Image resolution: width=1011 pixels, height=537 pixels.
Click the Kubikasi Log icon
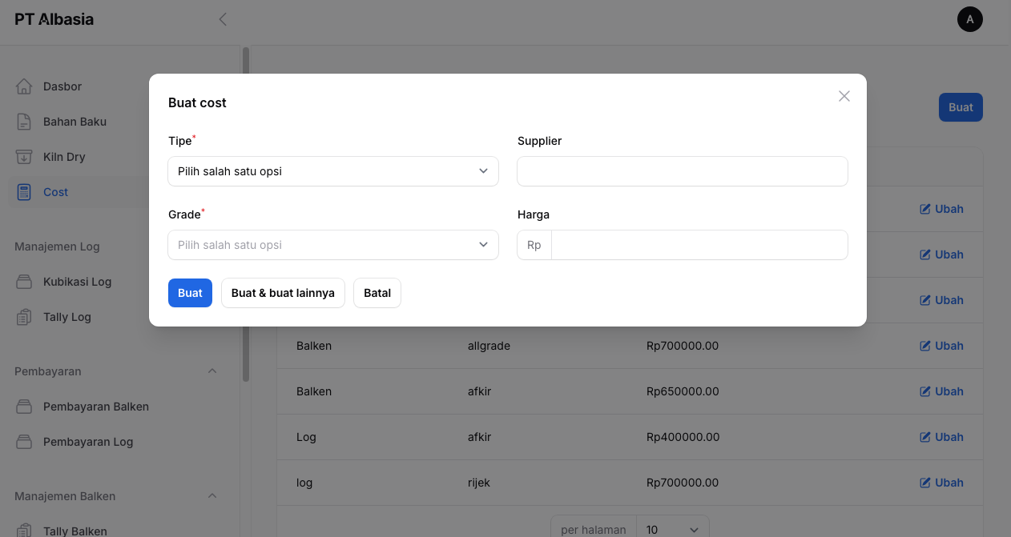24,282
